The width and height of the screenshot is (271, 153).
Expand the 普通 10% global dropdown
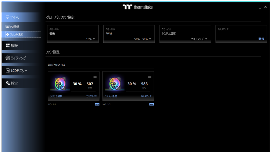(x=90, y=39)
